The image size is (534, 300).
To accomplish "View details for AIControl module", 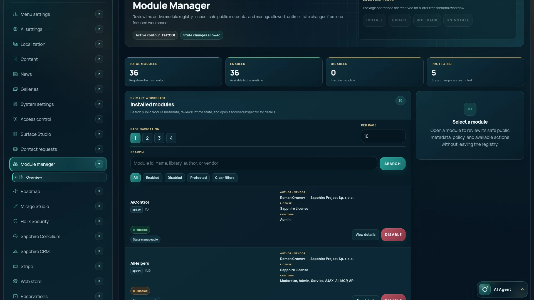I will (x=365, y=235).
